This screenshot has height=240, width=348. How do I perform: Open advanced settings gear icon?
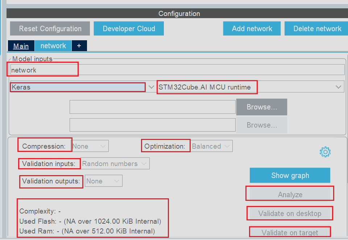click(x=325, y=152)
